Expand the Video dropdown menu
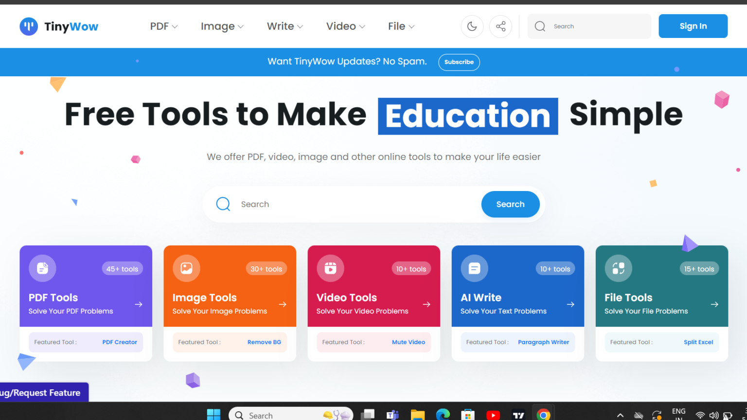747x420 pixels. 346,26
